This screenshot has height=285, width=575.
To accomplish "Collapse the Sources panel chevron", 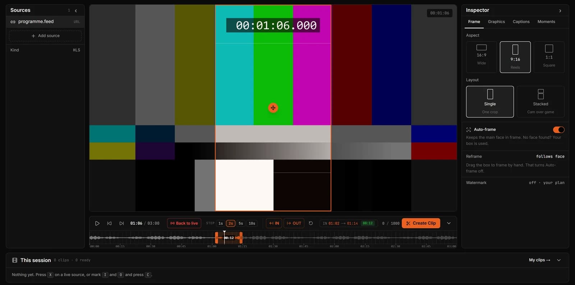I will point(76,11).
